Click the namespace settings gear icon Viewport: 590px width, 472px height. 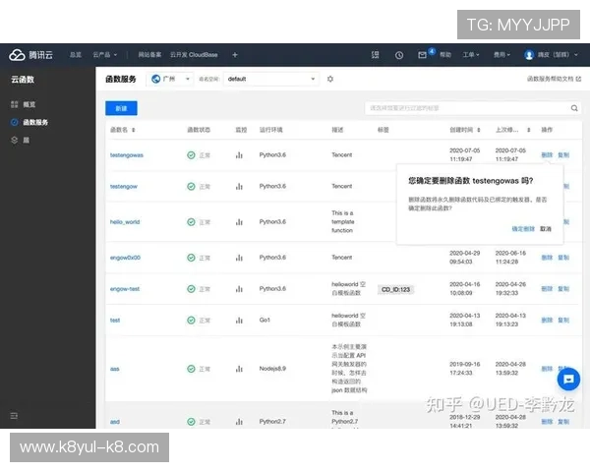[x=330, y=78]
